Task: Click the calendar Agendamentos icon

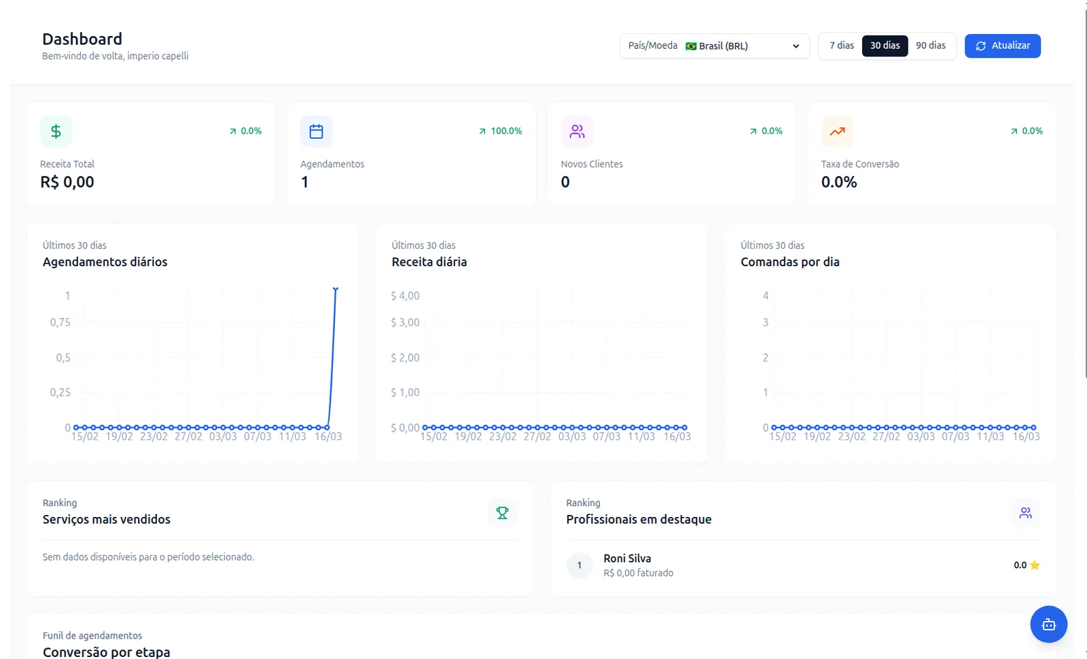Action: point(316,131)
